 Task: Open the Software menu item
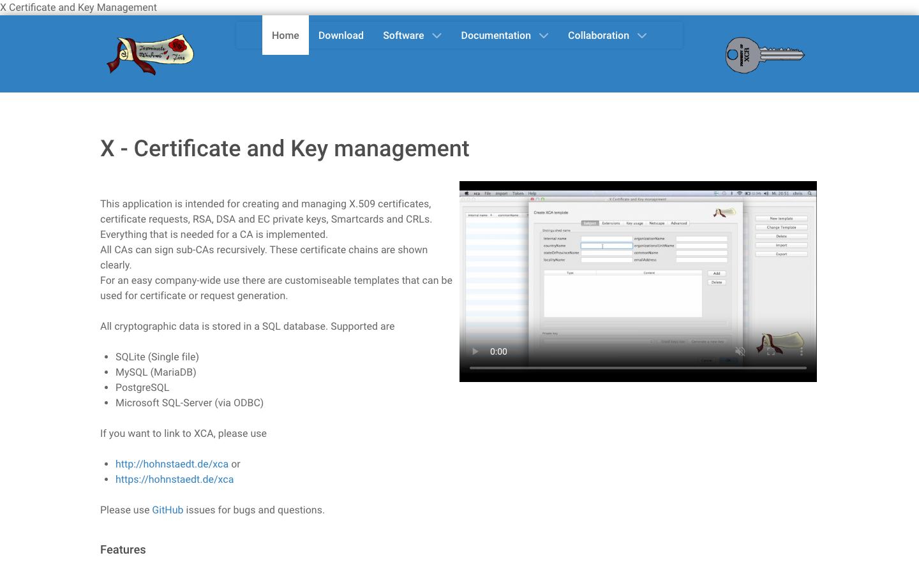point(403,35)
